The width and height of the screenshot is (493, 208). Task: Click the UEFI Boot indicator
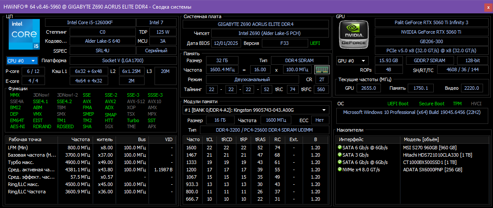pos(398,104)
